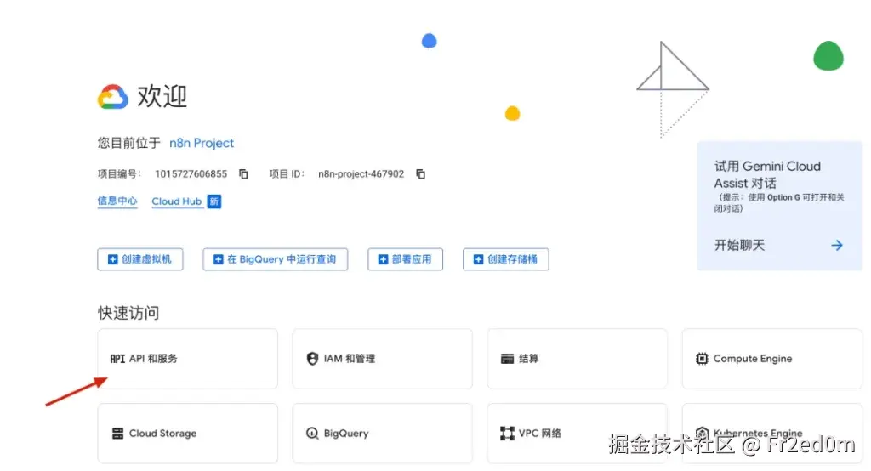Screen dimensions: 871x471
Task: Copy the project ID n8n-project-467902
Action: (x=420, y=173)
